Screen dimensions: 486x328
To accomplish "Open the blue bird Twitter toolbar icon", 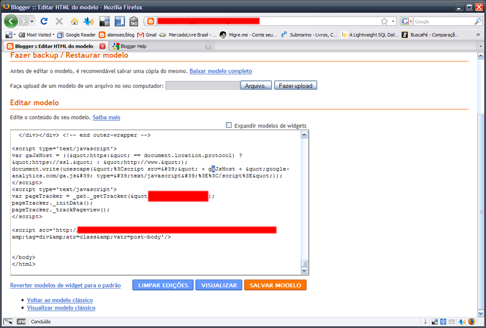I will click(x=89, y=21).
